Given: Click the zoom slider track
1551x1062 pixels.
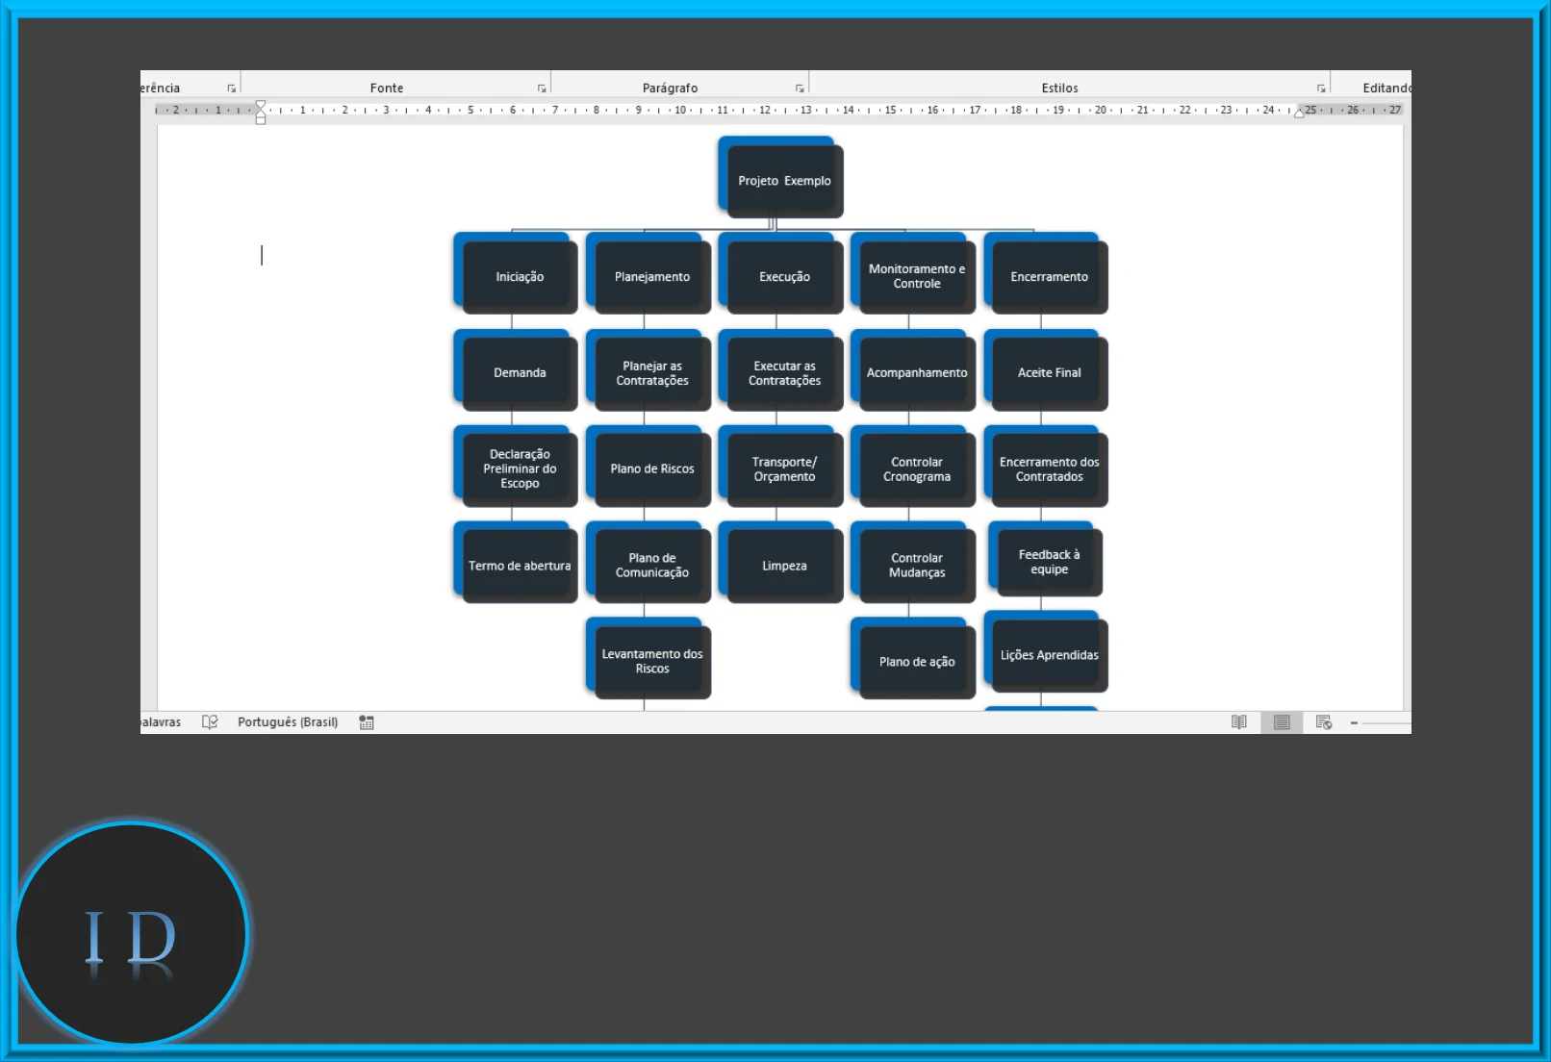Looking at the screenshot, I should (1386, 723).
